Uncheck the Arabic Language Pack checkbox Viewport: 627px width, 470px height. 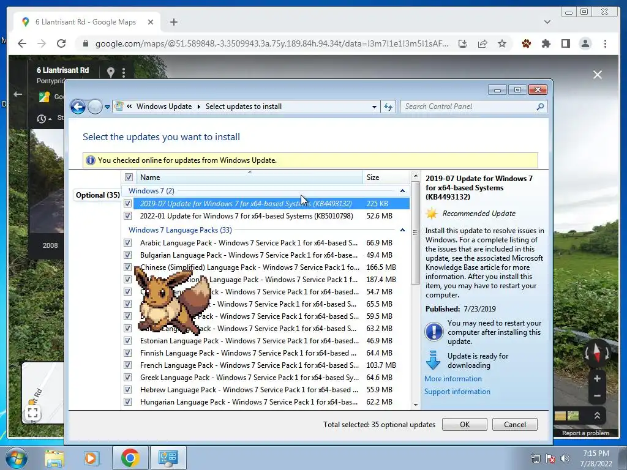127,242
